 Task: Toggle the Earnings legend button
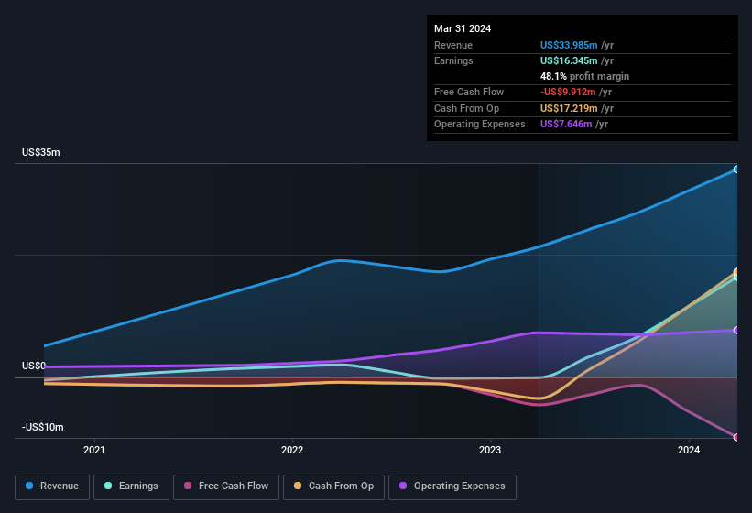point(131,486)
